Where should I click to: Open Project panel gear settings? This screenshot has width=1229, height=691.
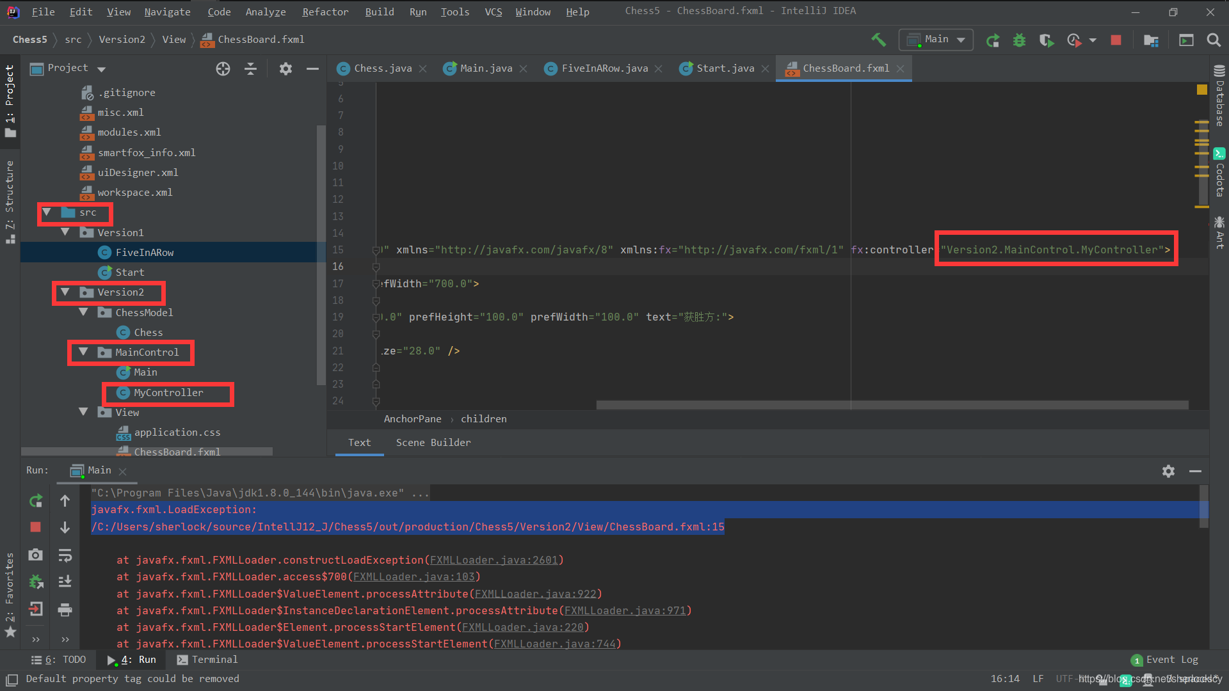[285, 69]
